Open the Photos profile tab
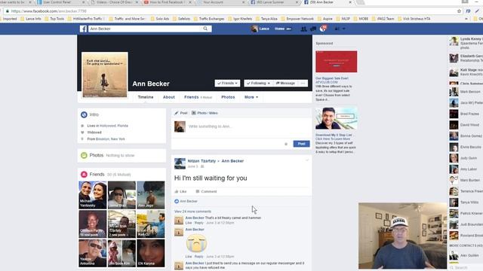The height and width of the screenshot is (271, 483). coord(228,97)
